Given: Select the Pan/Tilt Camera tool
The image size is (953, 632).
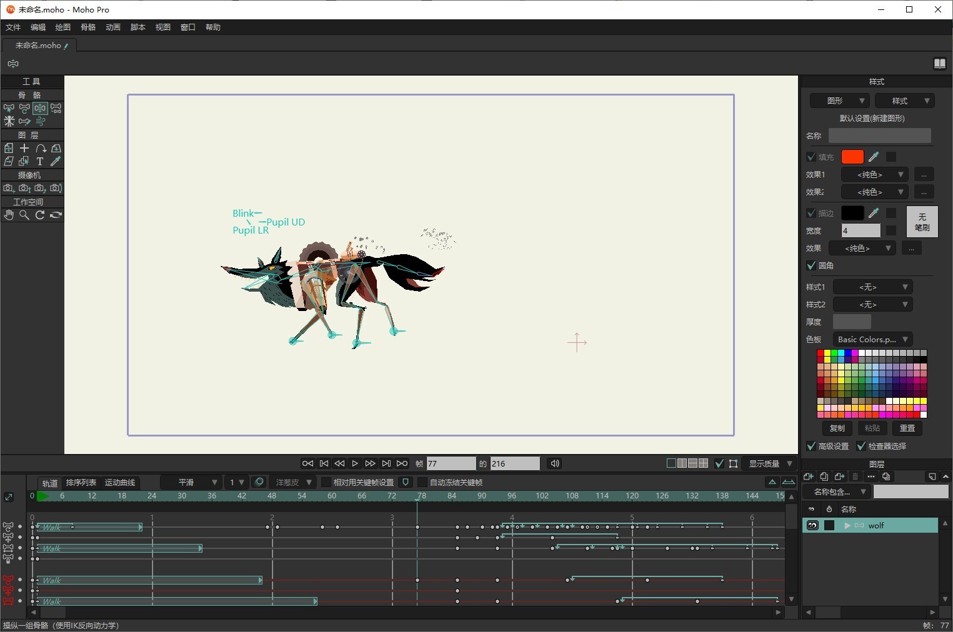Looking at the screenshot, I should (56, 188).
